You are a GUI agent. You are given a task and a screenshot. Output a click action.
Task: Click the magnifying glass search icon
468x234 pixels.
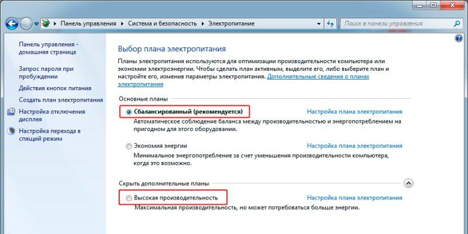pyautogui.click(x=457, y=23)
